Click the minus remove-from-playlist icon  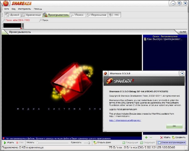click(x=151, y=137)
